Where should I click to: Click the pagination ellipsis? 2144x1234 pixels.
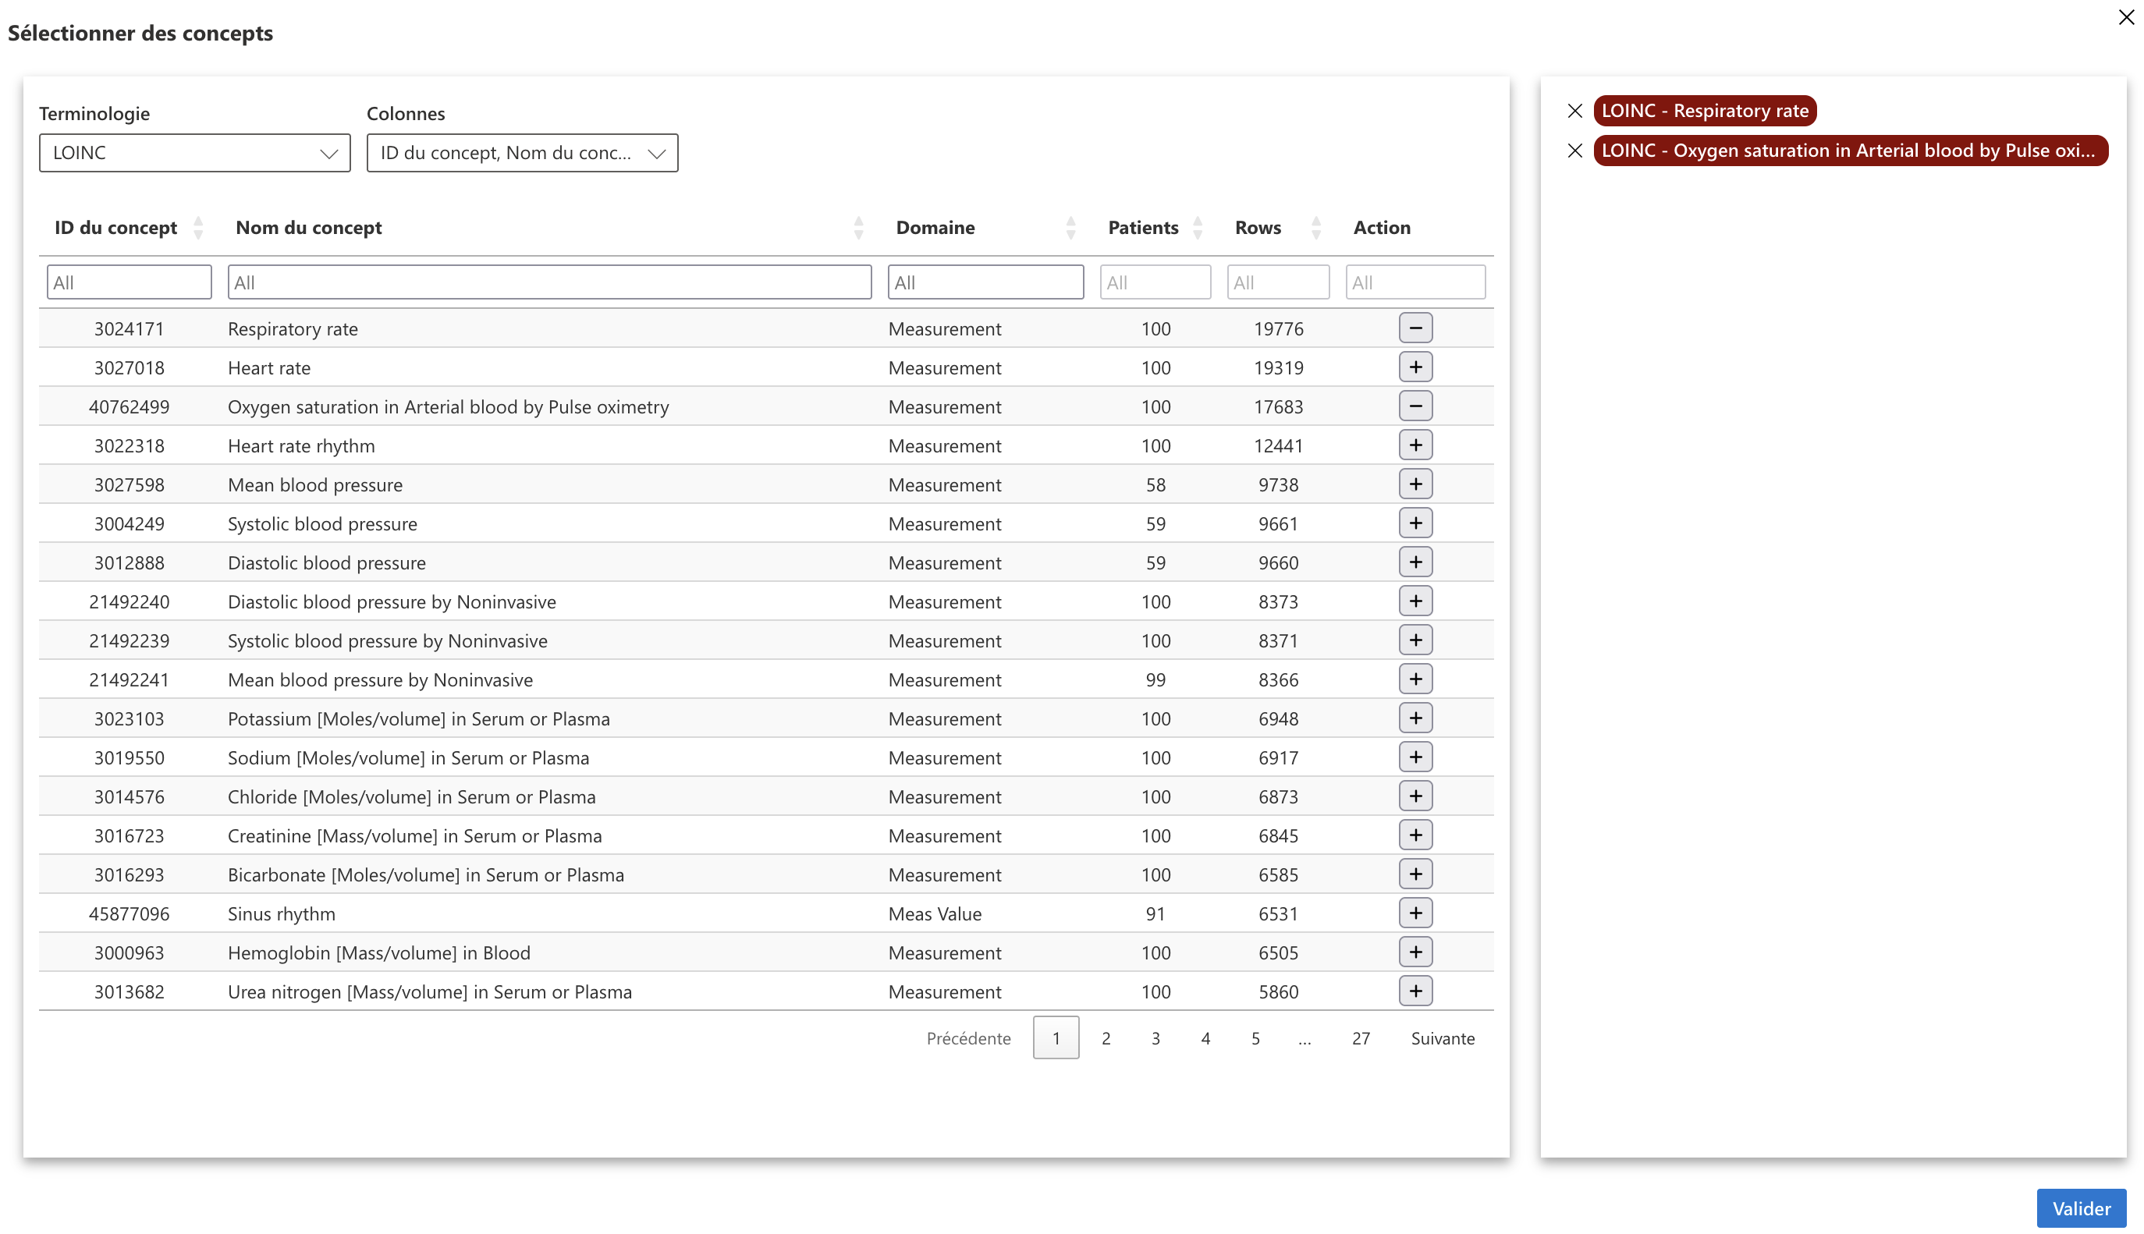[1305, 1038]
